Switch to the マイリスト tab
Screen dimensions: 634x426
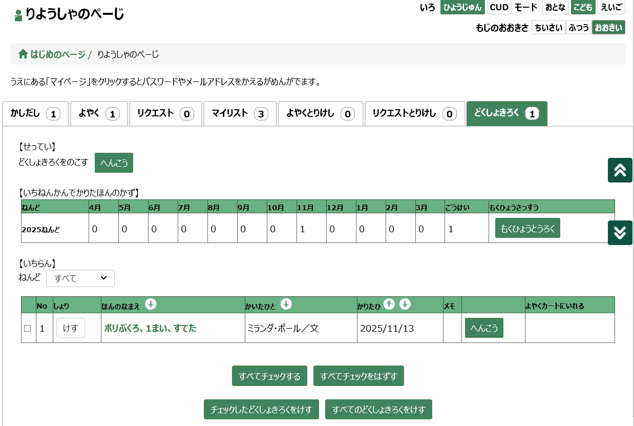[x=240, y=114]
